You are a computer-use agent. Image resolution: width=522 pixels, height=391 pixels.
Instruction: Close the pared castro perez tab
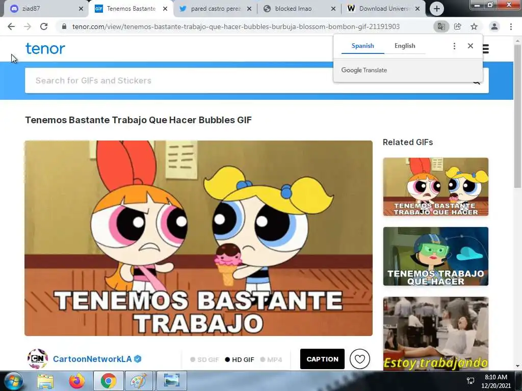click(249, 9)
